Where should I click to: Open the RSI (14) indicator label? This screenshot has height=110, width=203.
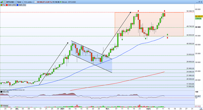(x=5, y=92)
